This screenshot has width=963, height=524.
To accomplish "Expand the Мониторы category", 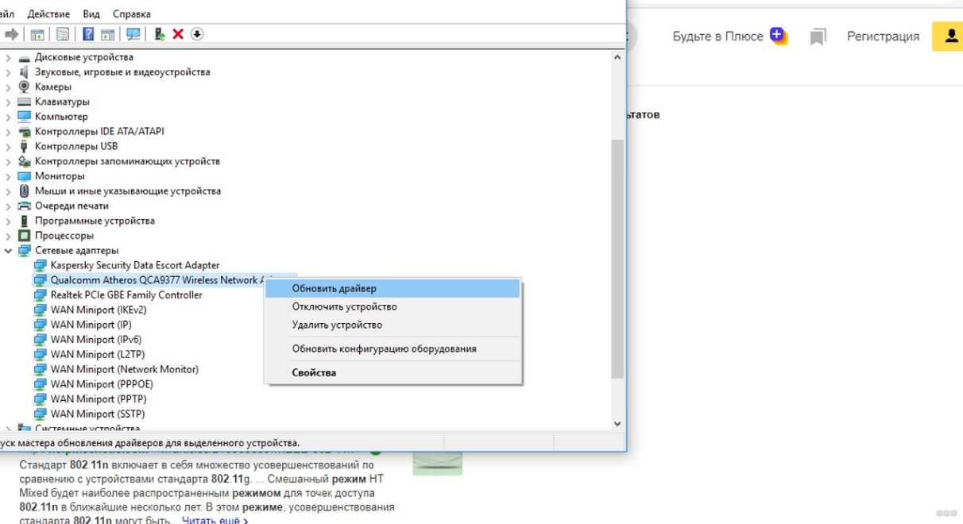I will click(8, 176).
